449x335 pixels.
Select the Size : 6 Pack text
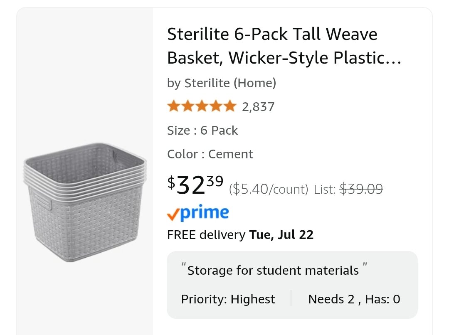[x=202, y=130]
